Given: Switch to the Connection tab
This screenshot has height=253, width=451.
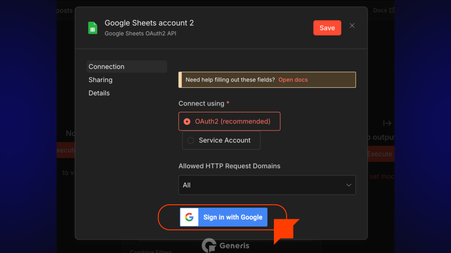Looking at the screenshot, I should [107, 67].
